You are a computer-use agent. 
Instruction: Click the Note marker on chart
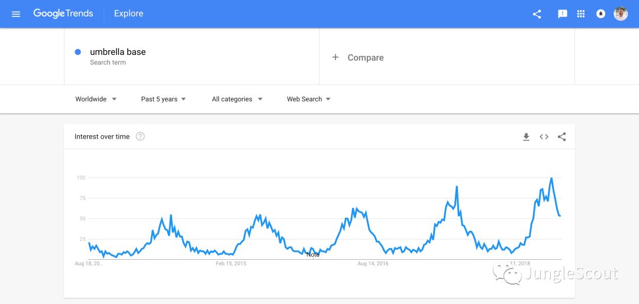pyautogui.click(x=313, y=254)
